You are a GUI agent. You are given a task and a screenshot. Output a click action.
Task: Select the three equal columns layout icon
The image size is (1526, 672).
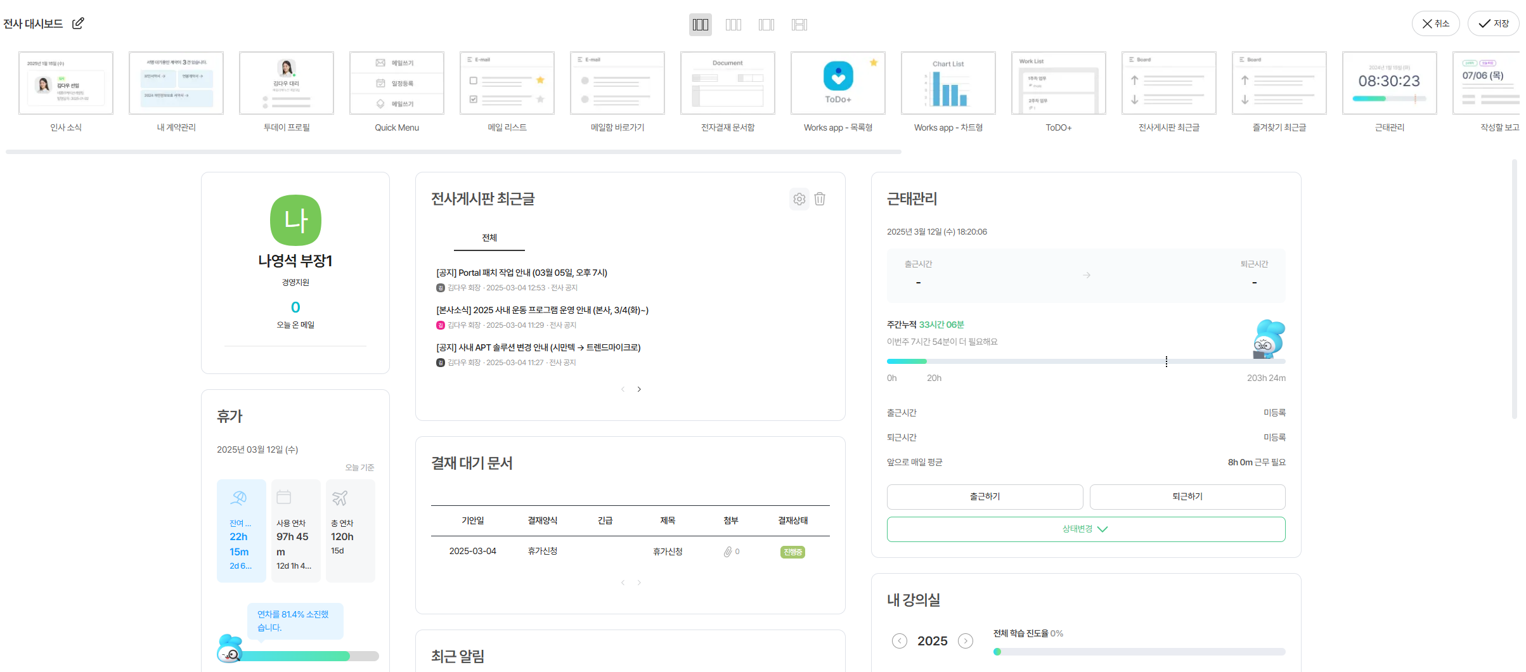click(700, 25)
